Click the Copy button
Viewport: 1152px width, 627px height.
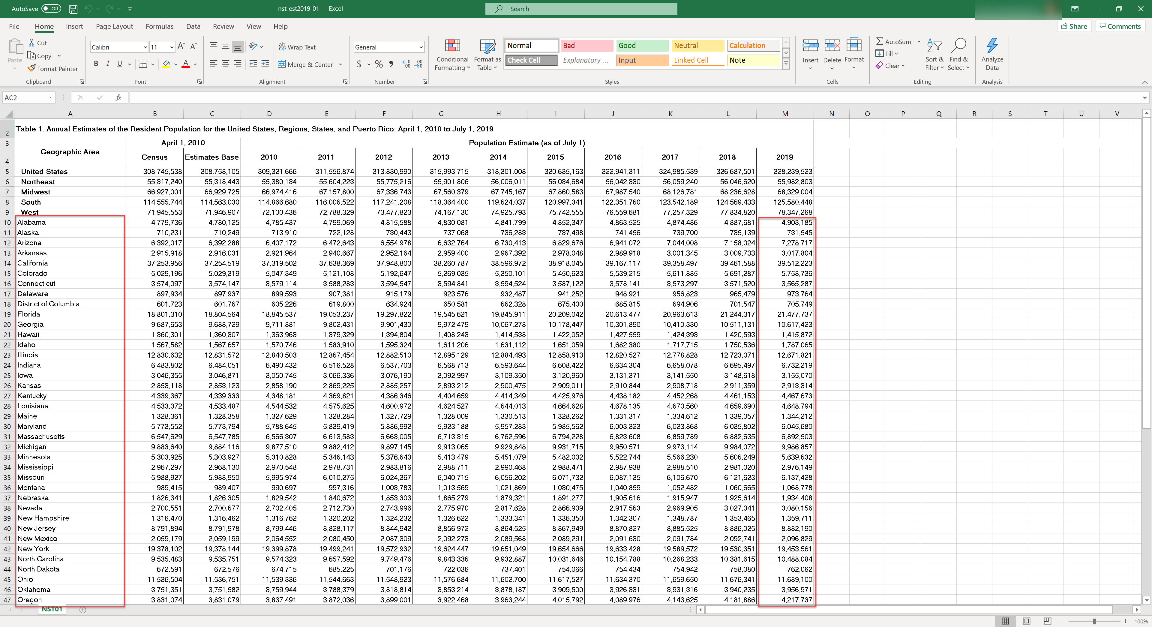[x=39, y=55]
